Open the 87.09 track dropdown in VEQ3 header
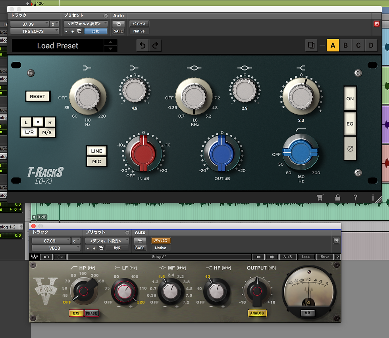Screen dimensions: 389x338 tap(51, 241)
